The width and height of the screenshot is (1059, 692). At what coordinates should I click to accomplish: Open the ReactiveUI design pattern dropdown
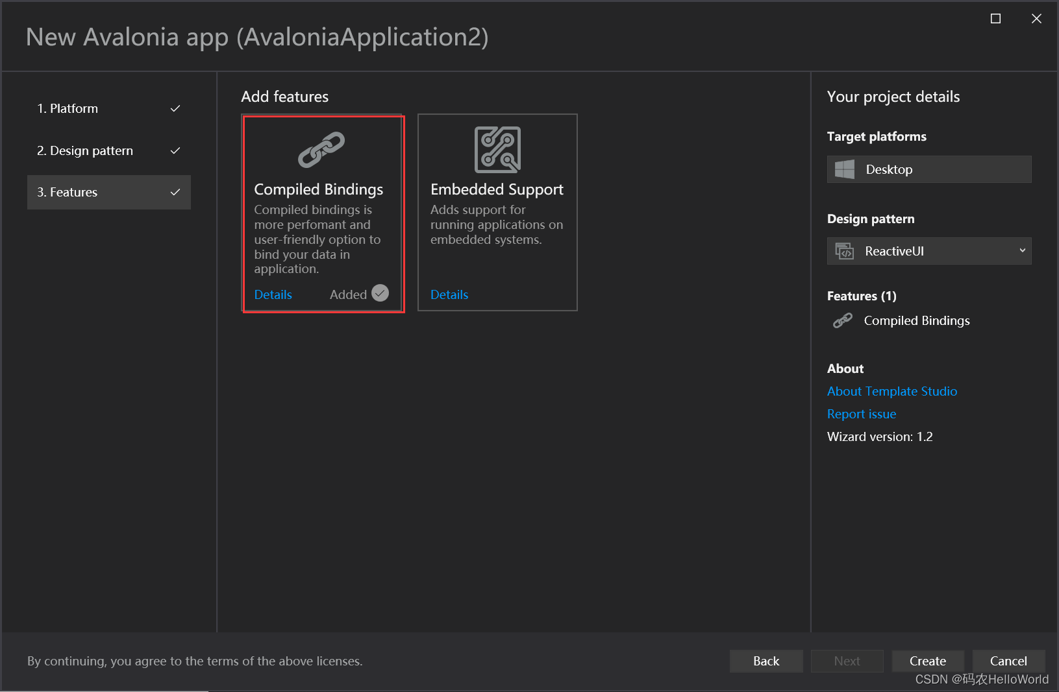[x=928, y=251]
